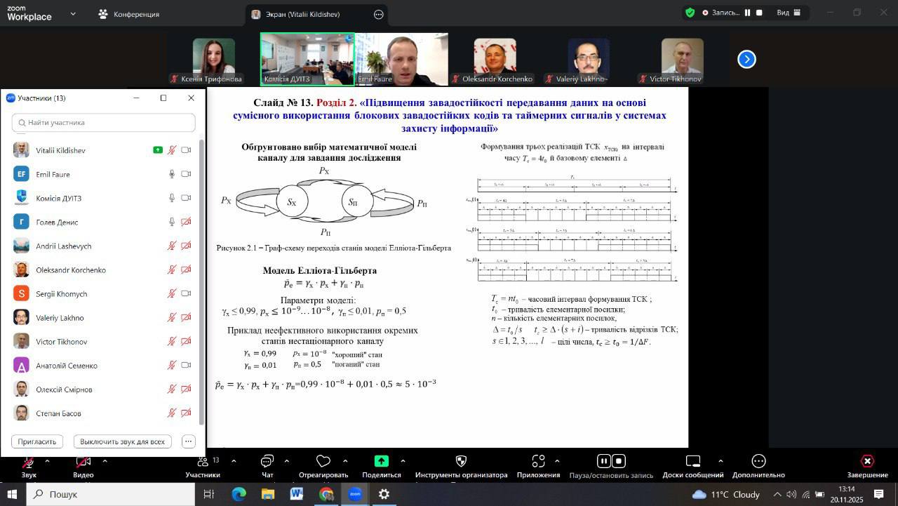Toggle the microphone Sound (Звук) button

[x=29, y=462]
